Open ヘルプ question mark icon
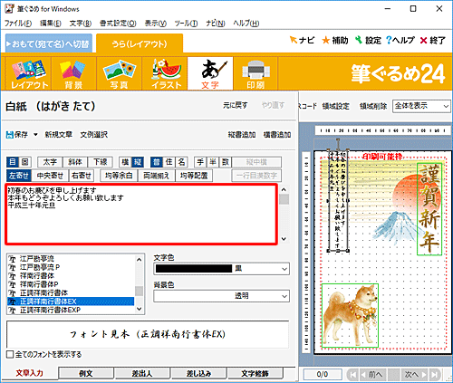Image resolution: width=453 pixels, height=383 pixels. (x=400, y=40)
